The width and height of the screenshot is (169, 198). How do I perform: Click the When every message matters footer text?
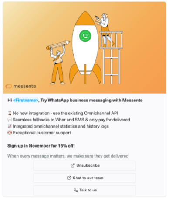tap(68, 156)
